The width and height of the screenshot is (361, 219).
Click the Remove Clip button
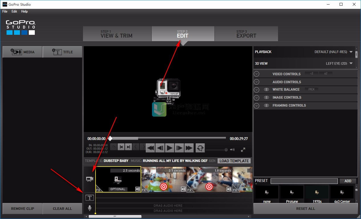click(x=23, y=208)
